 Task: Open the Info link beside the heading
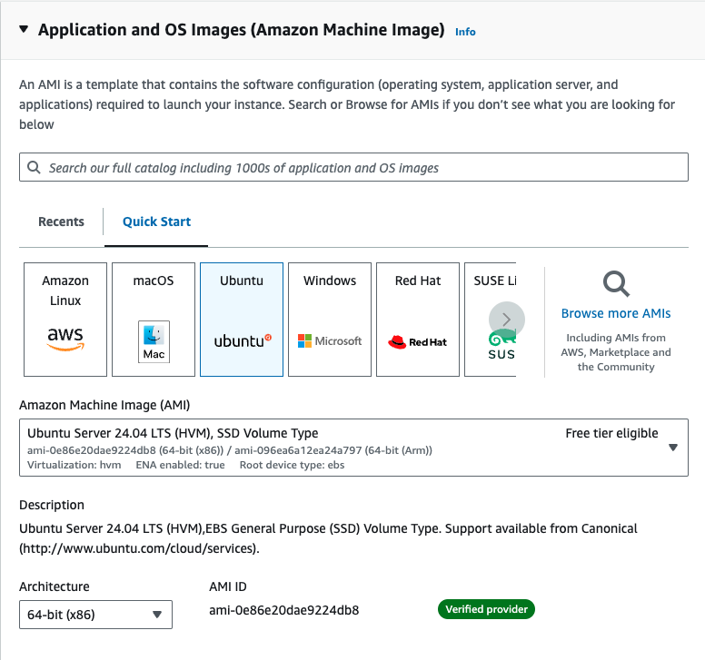(x=465, y=32)
